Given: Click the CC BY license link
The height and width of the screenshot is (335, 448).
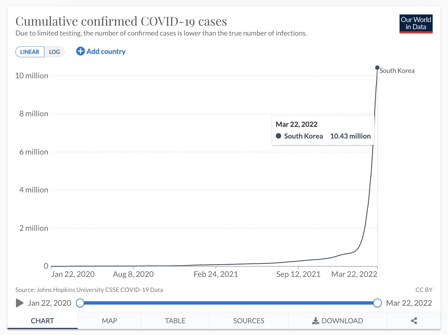Looking at the screenshot, I should point(424,290).
